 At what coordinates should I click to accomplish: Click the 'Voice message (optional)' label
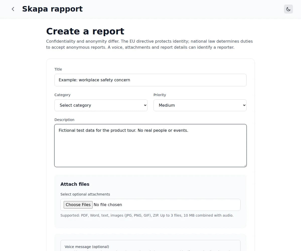pyautogui.click(x=87, y=247)
